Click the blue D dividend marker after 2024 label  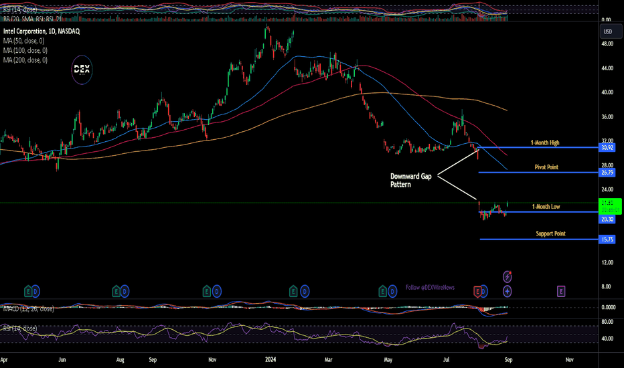tap(305, 292)
